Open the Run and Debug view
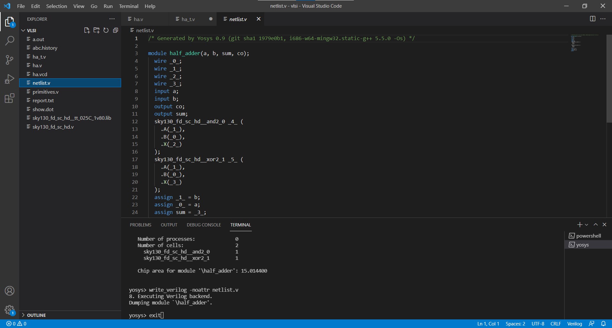Image resolution: width=612 pixels, height=328 pixels. pos(10,79)
